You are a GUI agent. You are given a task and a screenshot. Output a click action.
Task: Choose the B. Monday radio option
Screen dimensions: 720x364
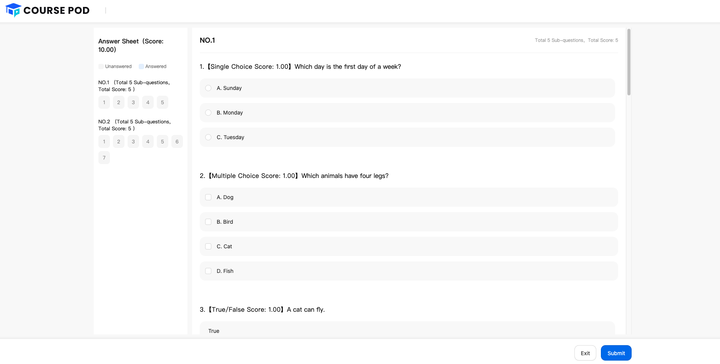(208, 113)
